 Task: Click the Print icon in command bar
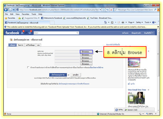coord(123,22)
